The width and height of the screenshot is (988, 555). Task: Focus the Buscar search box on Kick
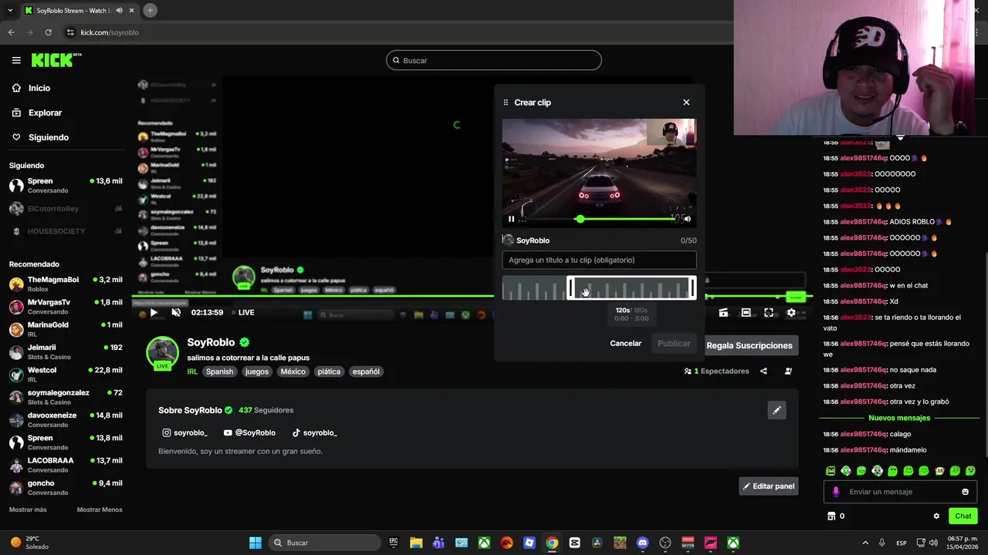click(x=494, y=60)
